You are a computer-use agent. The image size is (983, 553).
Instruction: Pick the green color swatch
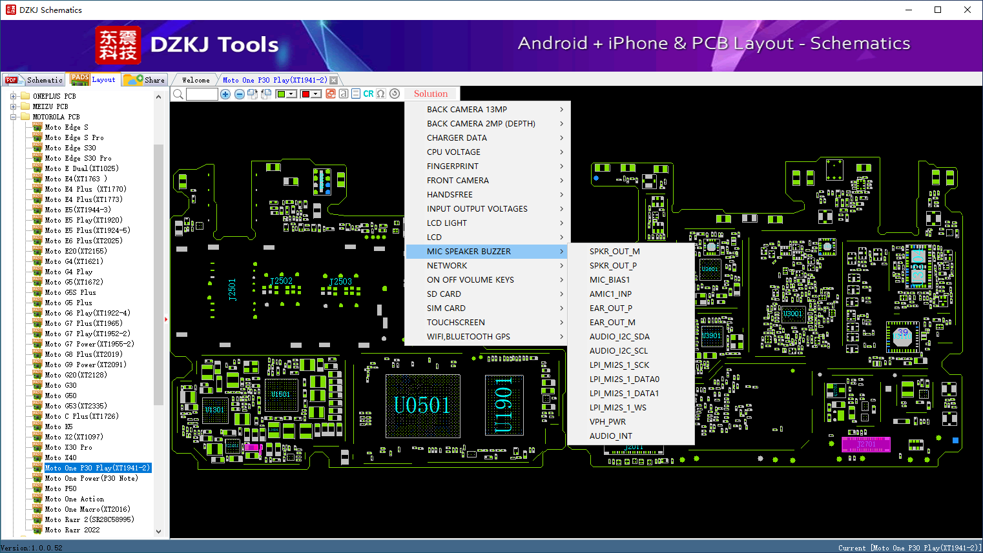(x=281, y=94)
